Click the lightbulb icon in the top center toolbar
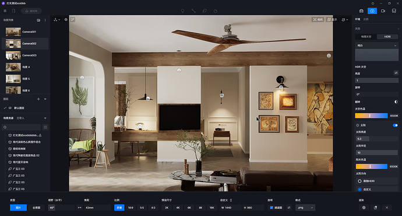The height and width of the screenshot is (216, 402). 182,11
